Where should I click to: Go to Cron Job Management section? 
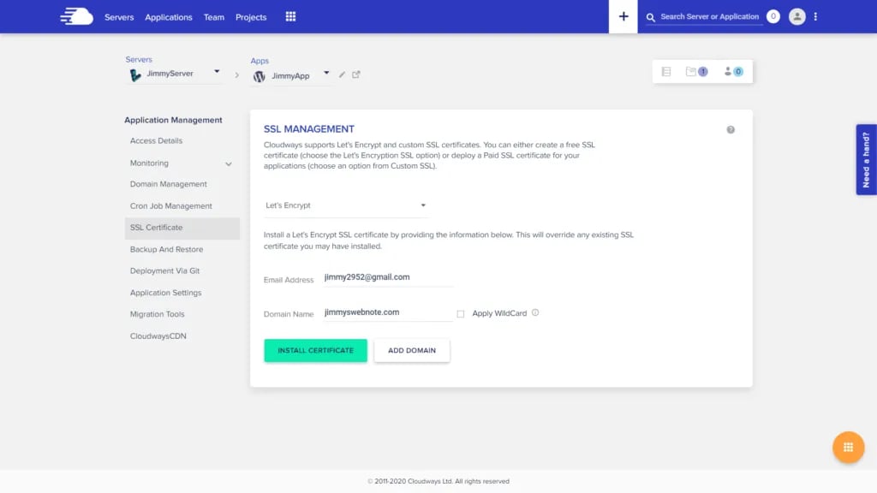pos(171,205)
